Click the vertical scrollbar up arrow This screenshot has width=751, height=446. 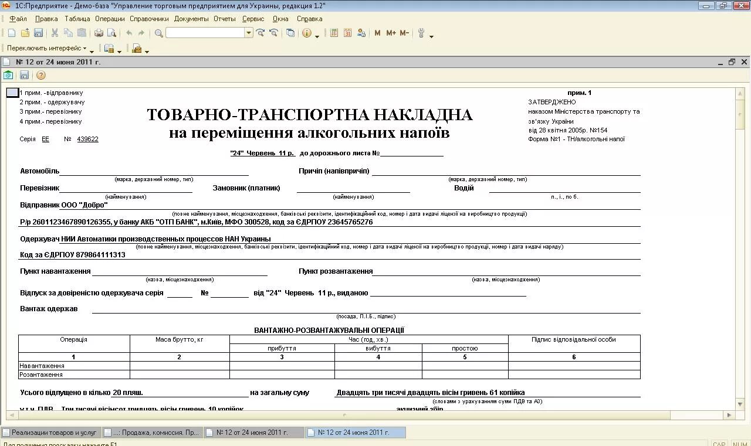point(740,94)
